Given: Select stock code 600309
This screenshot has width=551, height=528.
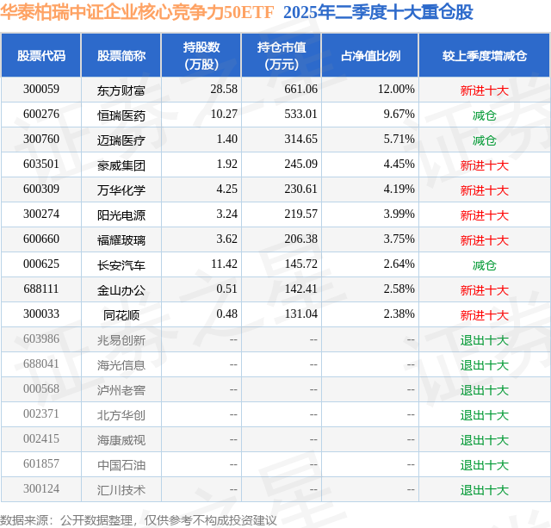Looking at the screenshot, I should coord(41,189).
